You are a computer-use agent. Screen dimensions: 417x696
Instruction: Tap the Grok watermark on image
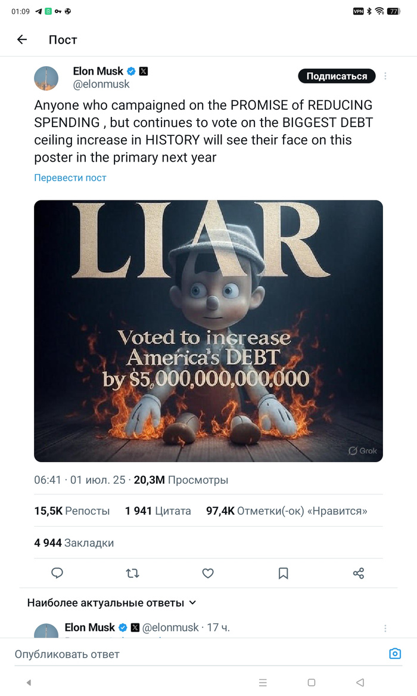click(x=363, y=451)
